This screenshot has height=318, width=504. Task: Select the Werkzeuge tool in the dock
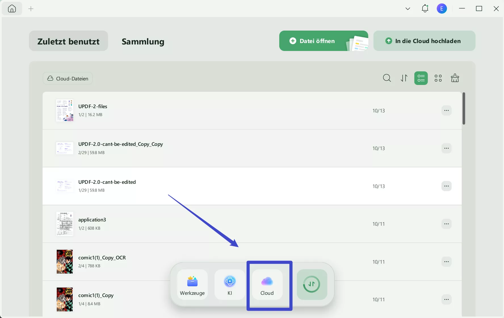click(x=192, y=285)
